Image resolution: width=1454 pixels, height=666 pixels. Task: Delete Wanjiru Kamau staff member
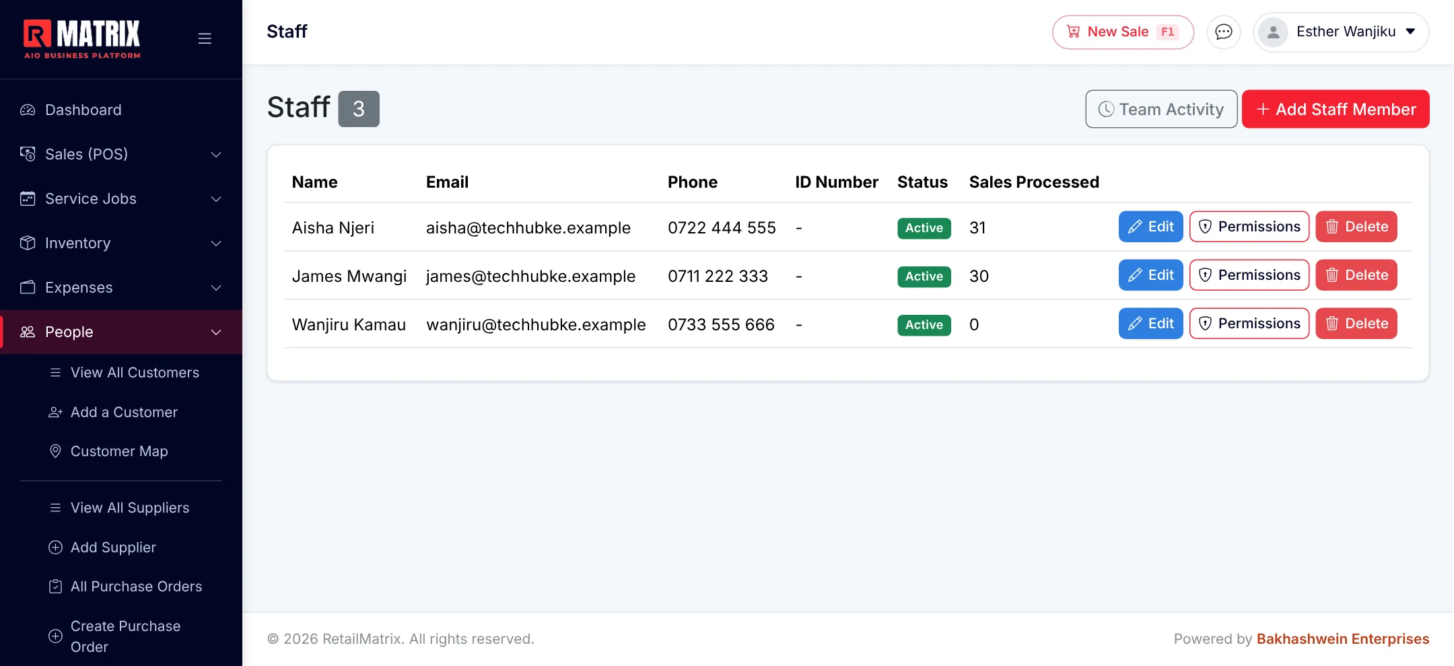[1356, 324]
